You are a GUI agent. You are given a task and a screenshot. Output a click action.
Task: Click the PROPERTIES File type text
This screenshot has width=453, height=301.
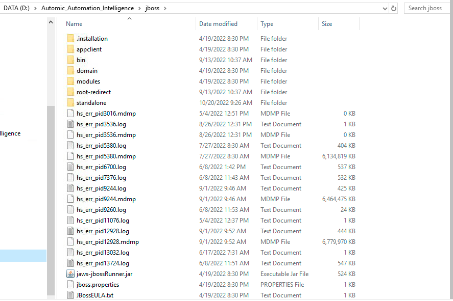point(282,285)
